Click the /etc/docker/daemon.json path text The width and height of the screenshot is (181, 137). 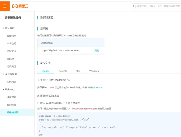[84, 108]
